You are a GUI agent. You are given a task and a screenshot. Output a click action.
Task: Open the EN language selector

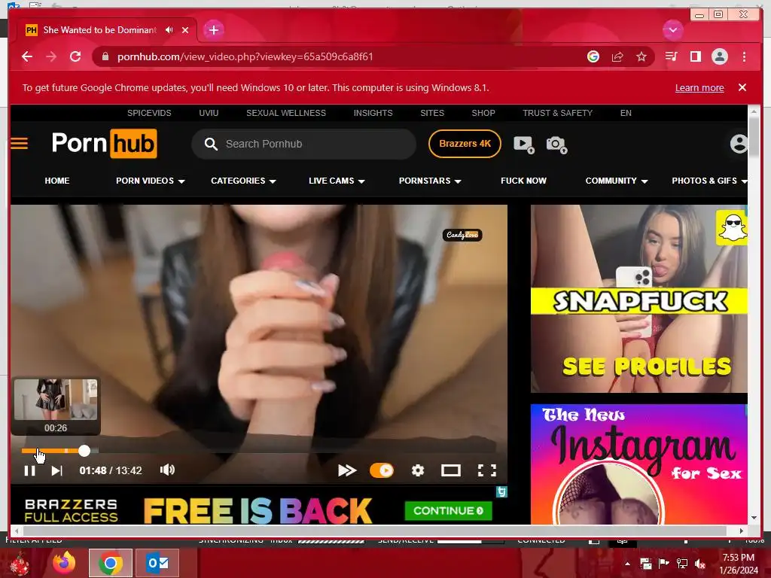tap(626, 113)
